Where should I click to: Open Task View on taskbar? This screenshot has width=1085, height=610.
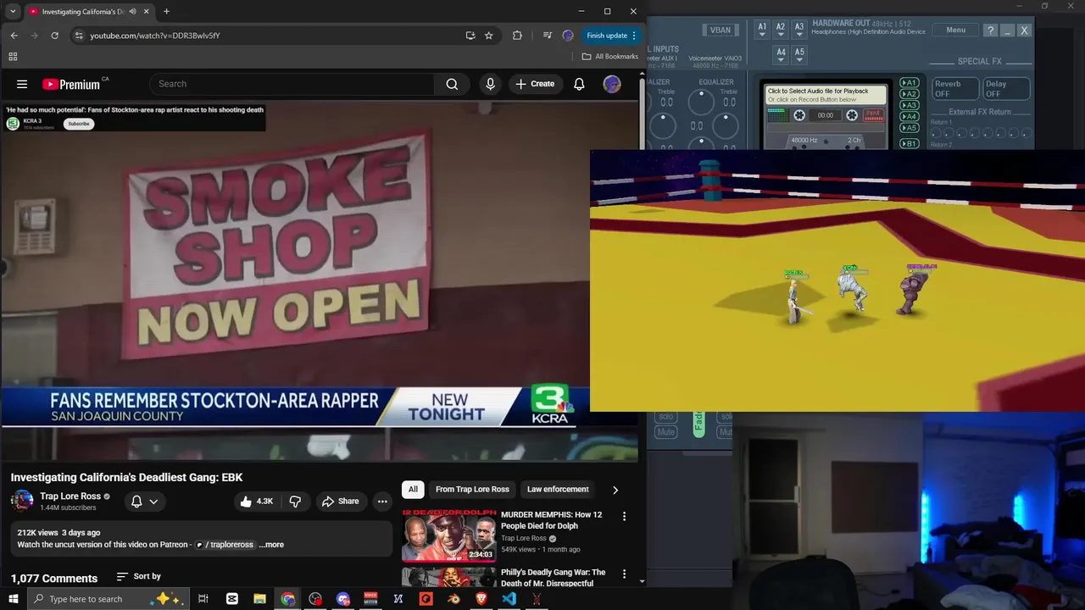coord(203,599)
